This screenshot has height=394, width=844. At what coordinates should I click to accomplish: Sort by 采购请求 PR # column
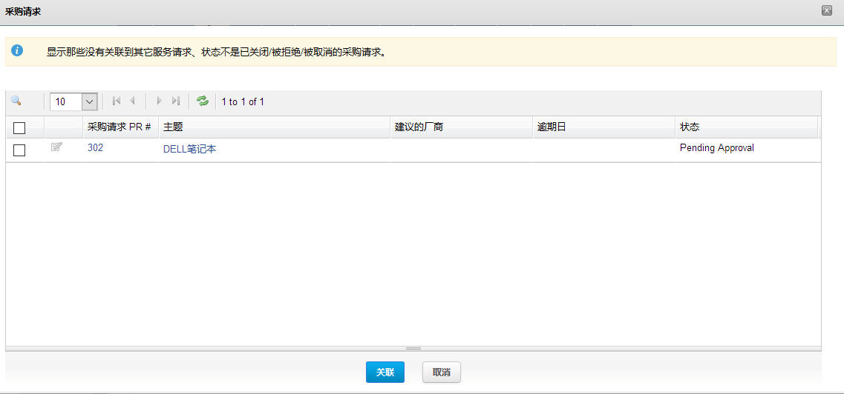pyautogui.click(x=119, y=127)
